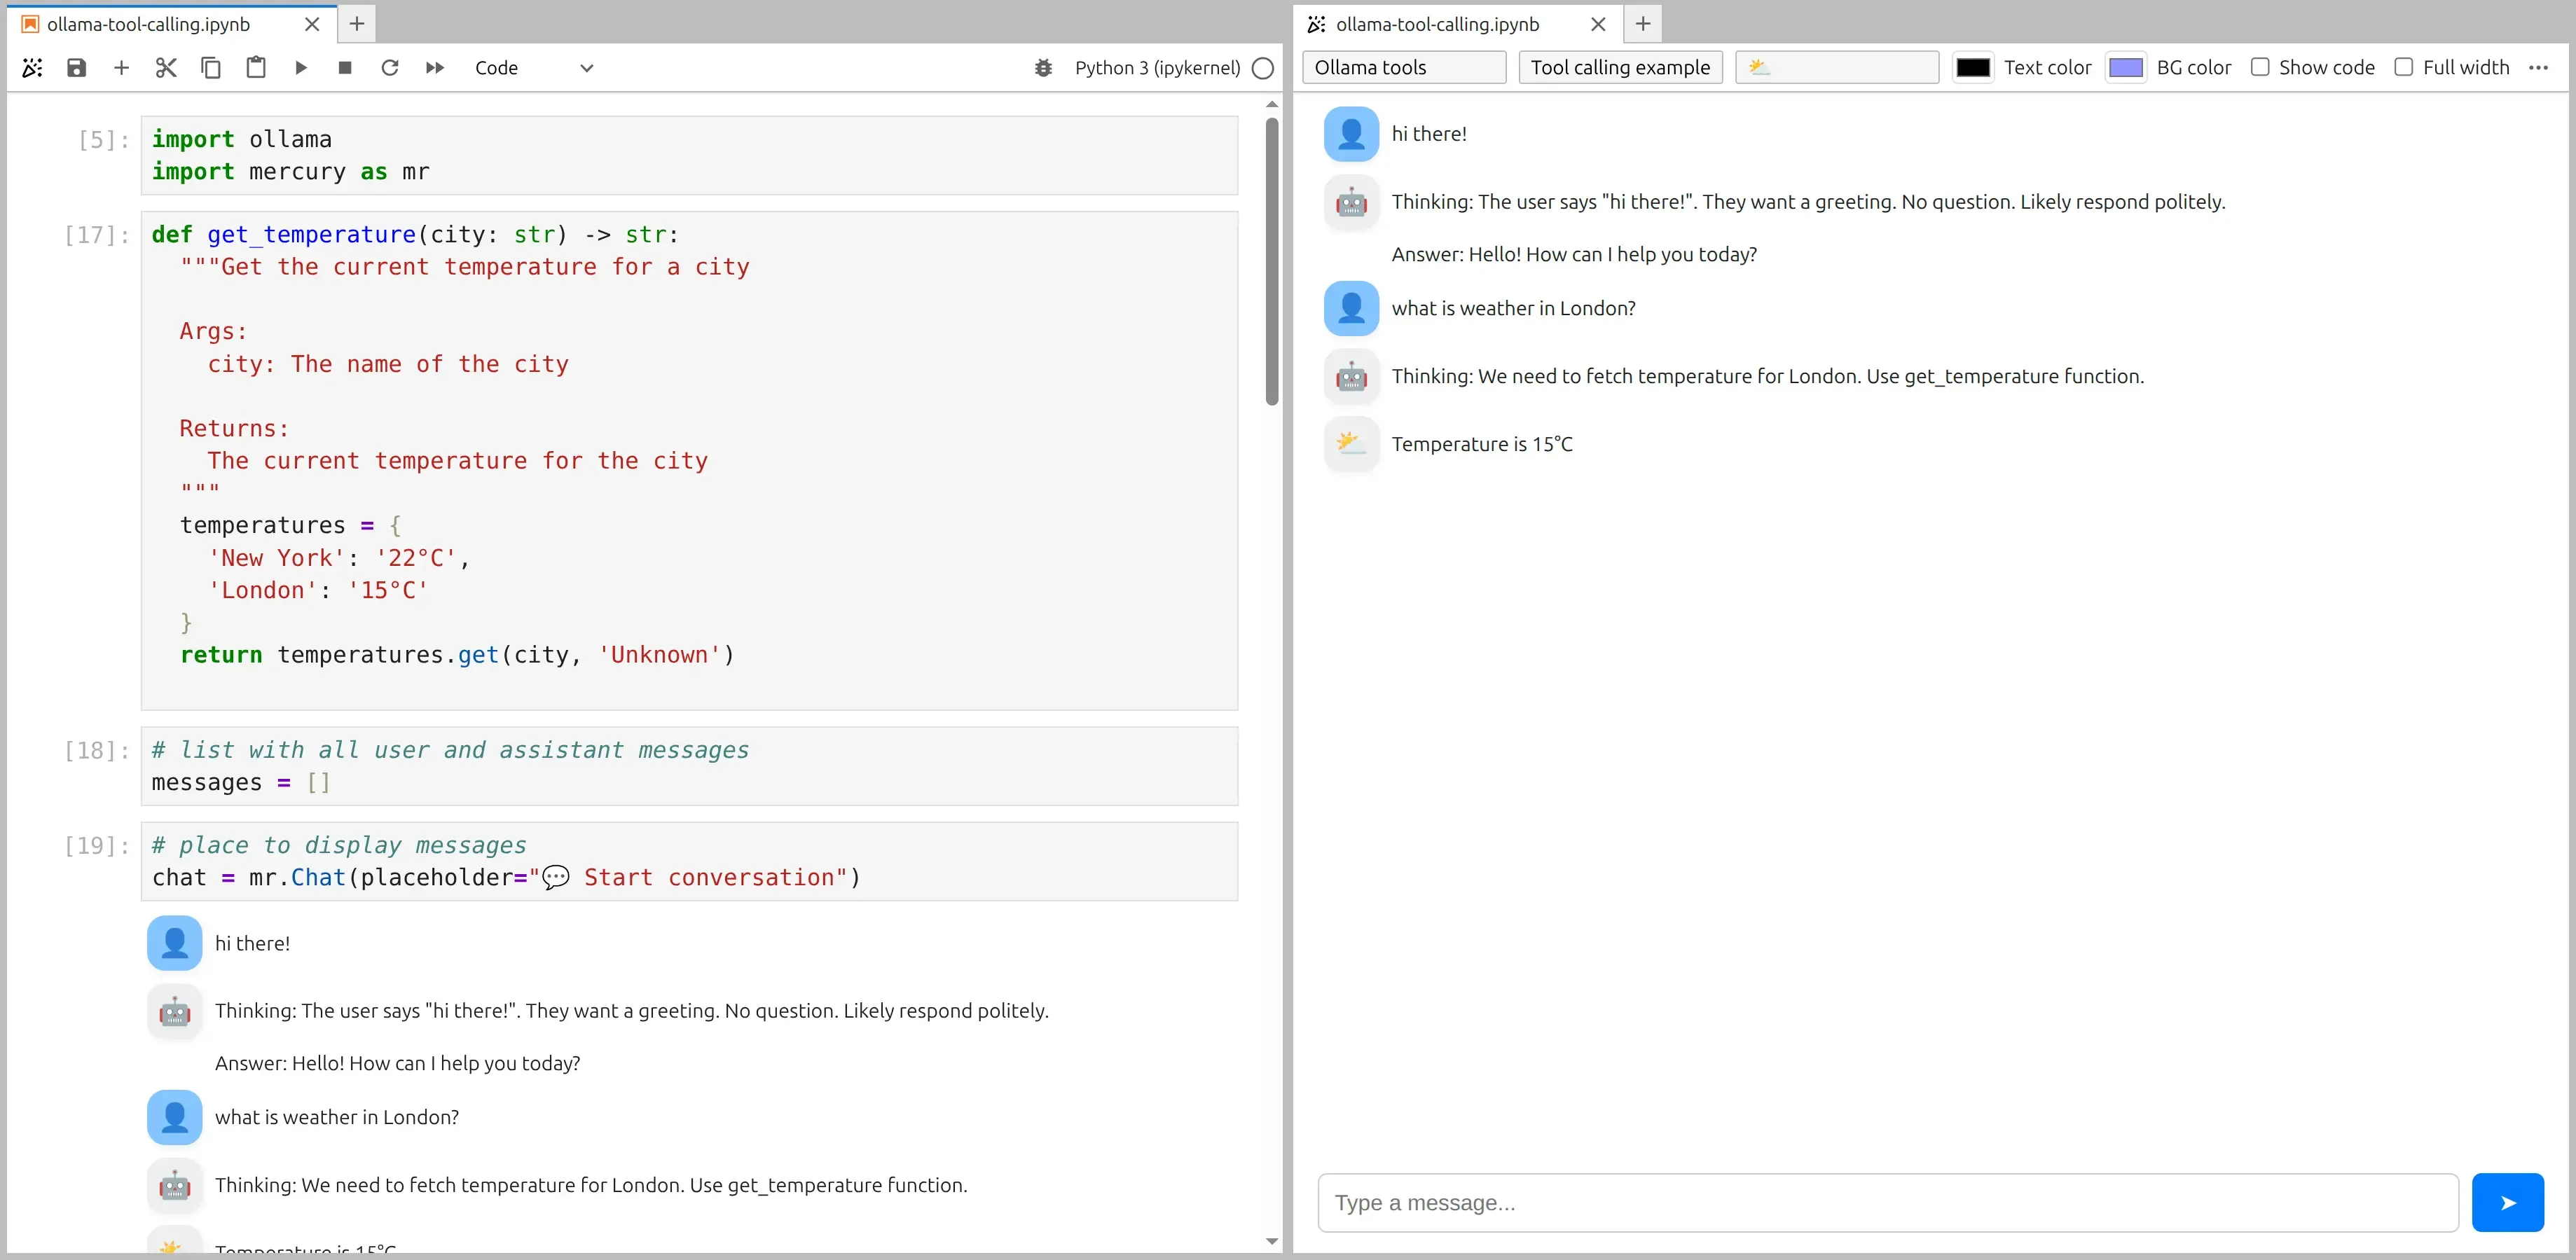Open a new tab with the plus icon
This screenshot has width=2576, height=1260.
(356, 24)
